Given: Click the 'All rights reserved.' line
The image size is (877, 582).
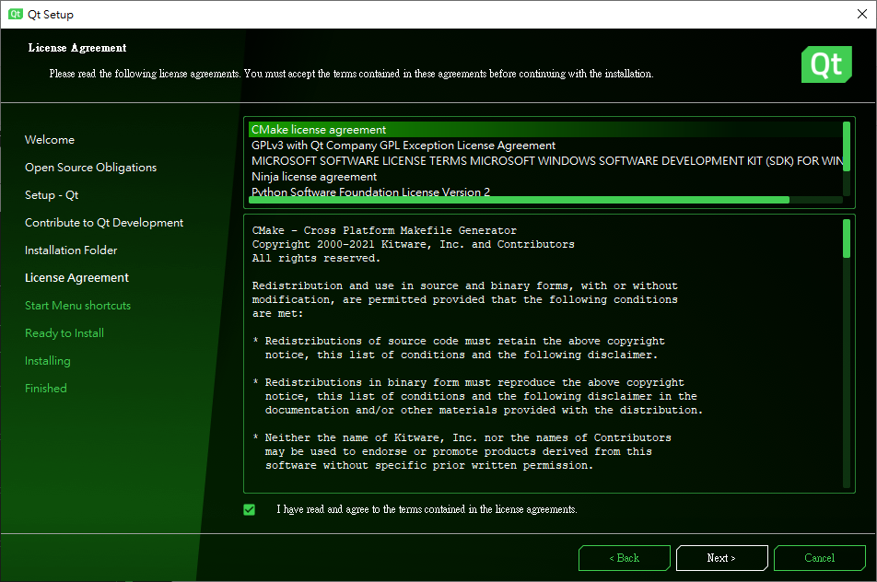Looking at the screenshot, I should [x=316, y=258].
